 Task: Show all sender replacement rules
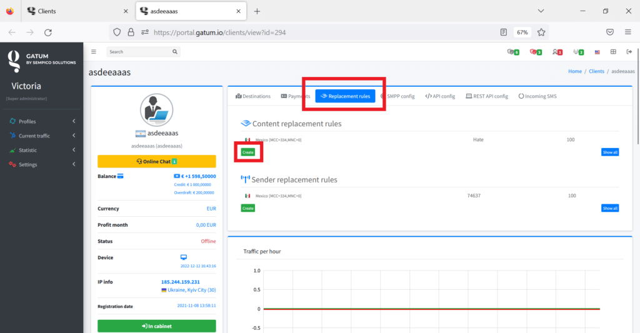pyautogui.click(x=610, y=208)
